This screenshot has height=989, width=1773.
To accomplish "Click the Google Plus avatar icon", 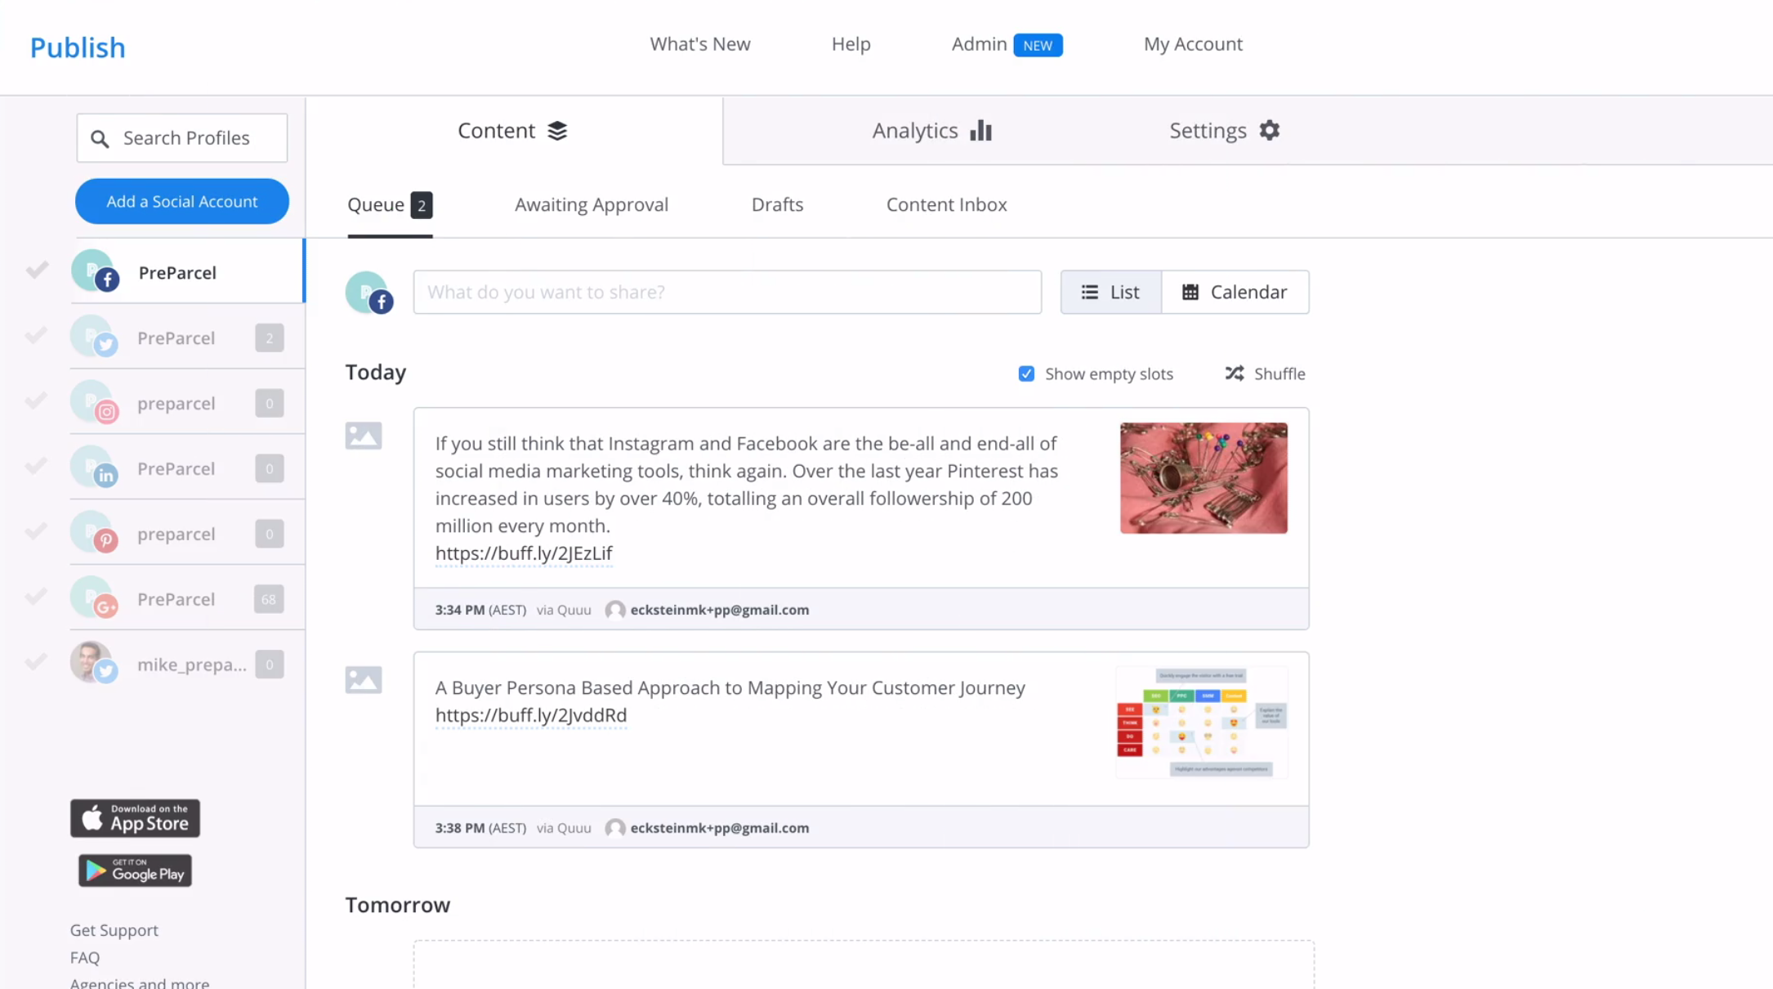I will [95, 598].
